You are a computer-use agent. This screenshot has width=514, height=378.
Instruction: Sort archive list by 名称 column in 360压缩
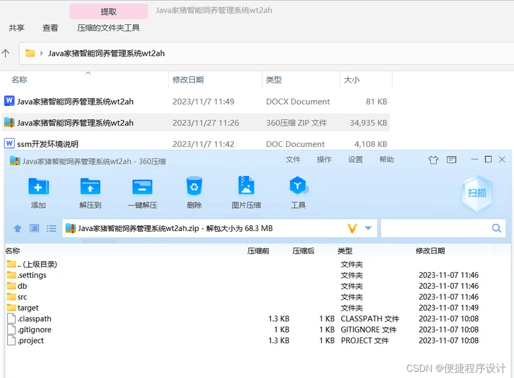pyautogui.click(x=12, y=251)
